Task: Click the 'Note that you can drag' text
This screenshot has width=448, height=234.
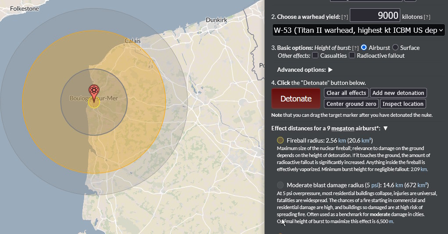Action: pos(352,115)
